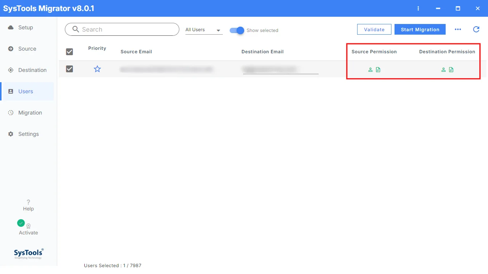Edit the destination email field in row
The height and width of the screenshot is (274, 488).
pos(280,69)
